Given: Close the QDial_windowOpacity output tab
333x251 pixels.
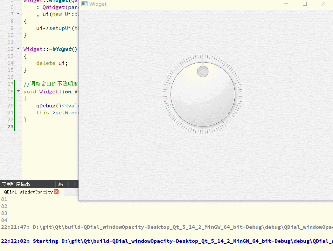Looking at the screenshot, I should coord(56,192).
